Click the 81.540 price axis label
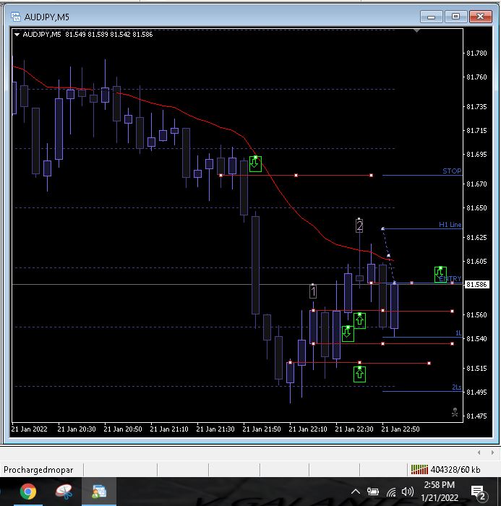Screen dimensions: 501x506 [x=477, y=338]
